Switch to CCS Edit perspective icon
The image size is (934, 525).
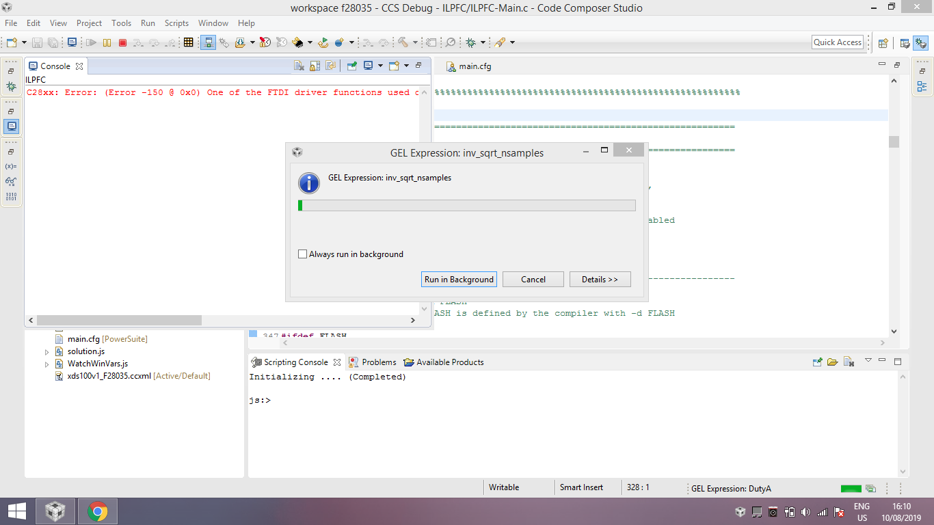[x=905, y=42]
